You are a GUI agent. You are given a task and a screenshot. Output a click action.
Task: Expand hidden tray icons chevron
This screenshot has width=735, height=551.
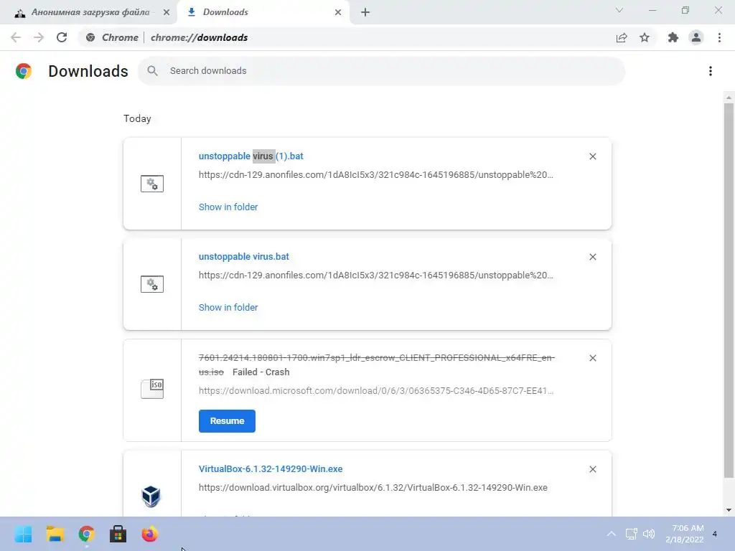[612, 534]
